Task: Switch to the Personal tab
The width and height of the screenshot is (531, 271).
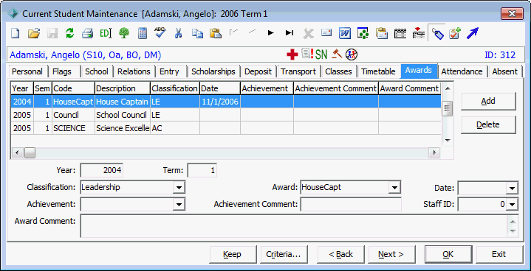Action: click(27, 71)
